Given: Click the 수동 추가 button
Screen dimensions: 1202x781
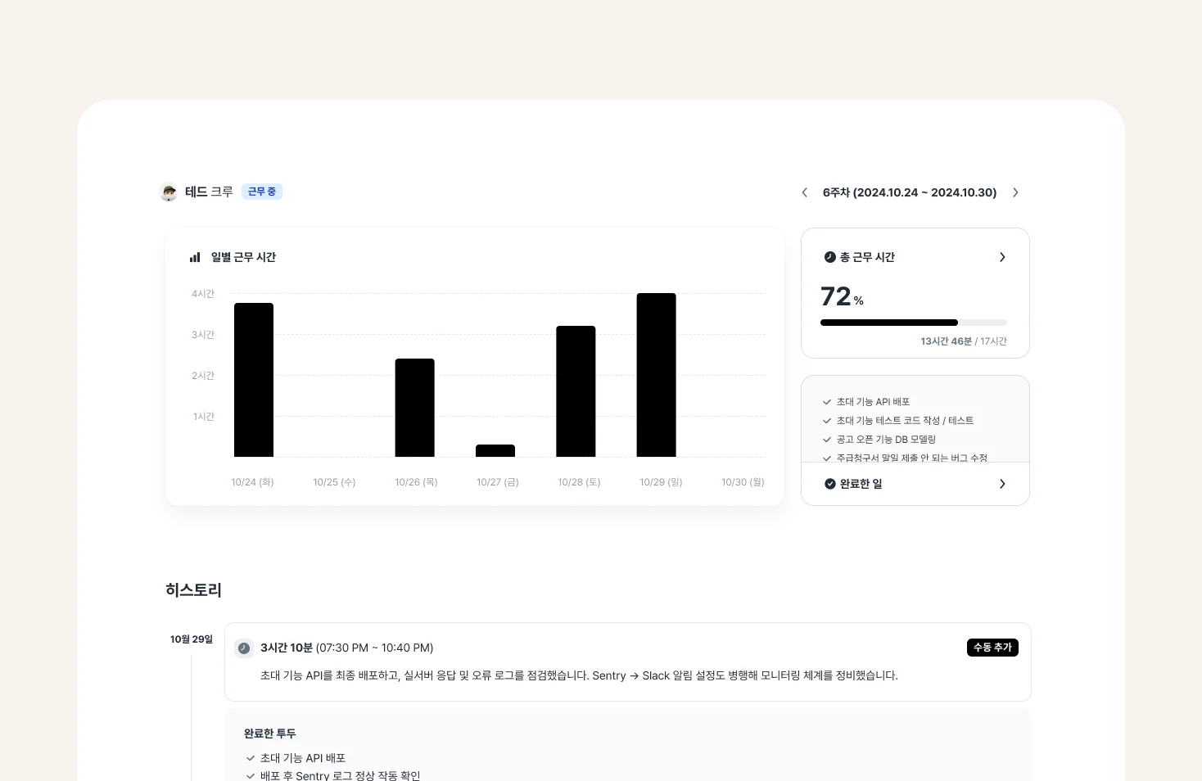Looking at the screenshot, I should (992, 648).
